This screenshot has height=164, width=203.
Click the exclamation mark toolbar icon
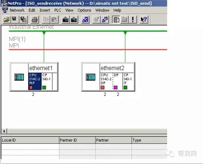133,20
